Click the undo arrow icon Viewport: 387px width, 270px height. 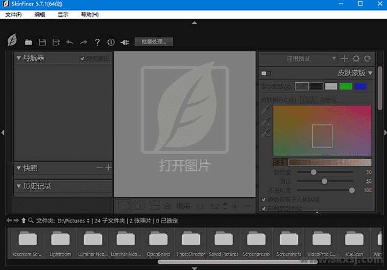pyautogui.click(x=70, y=42)
